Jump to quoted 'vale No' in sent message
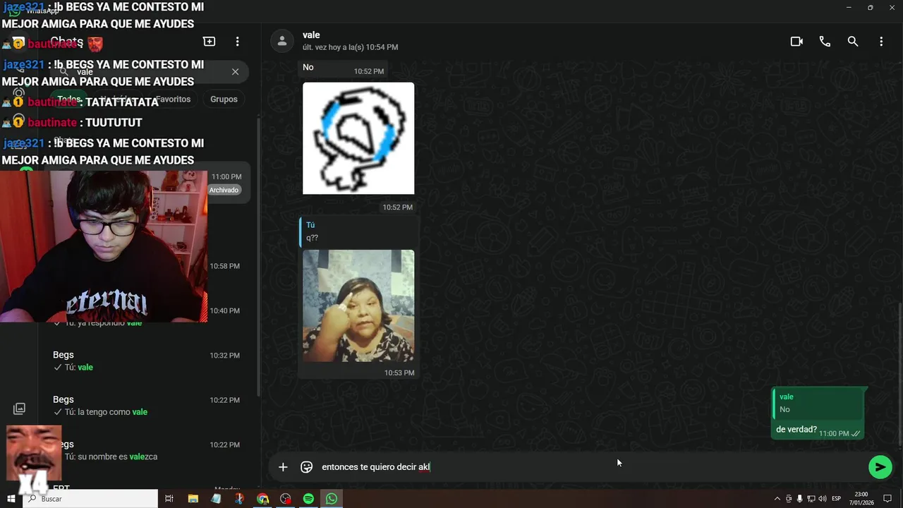903x508 pixels. (x=818, y=403)
